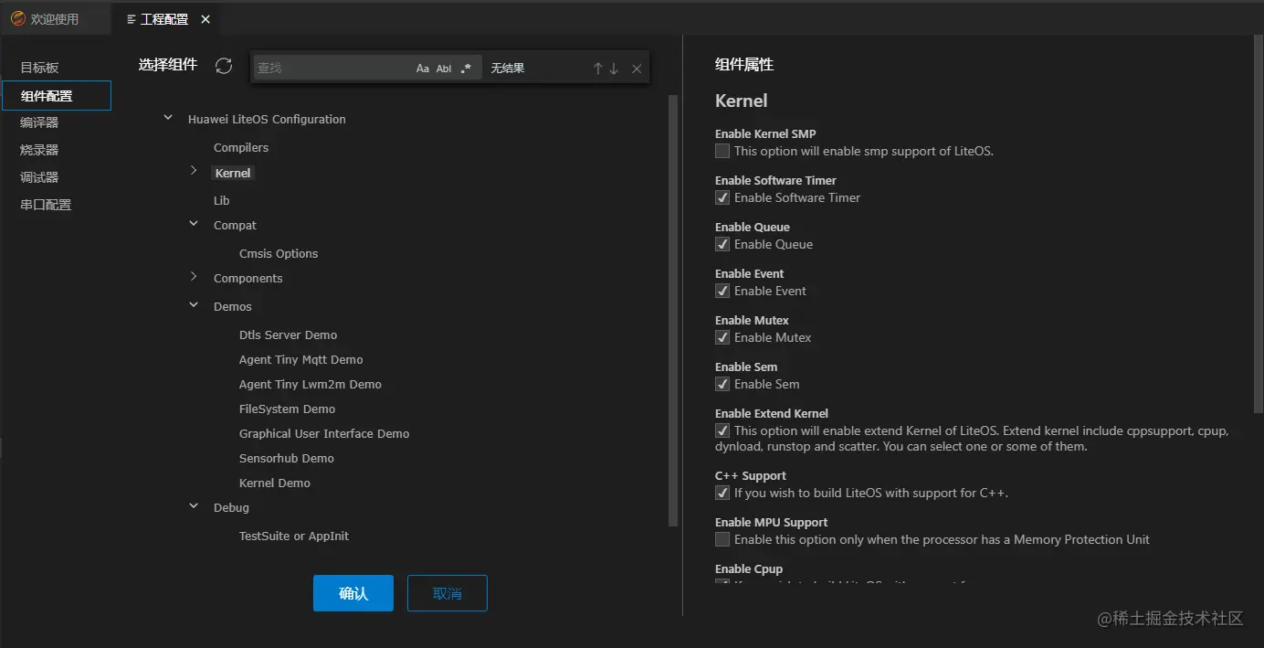Select Compilers in the tree
The image size is (1264, 648).
tap(241, 147)
